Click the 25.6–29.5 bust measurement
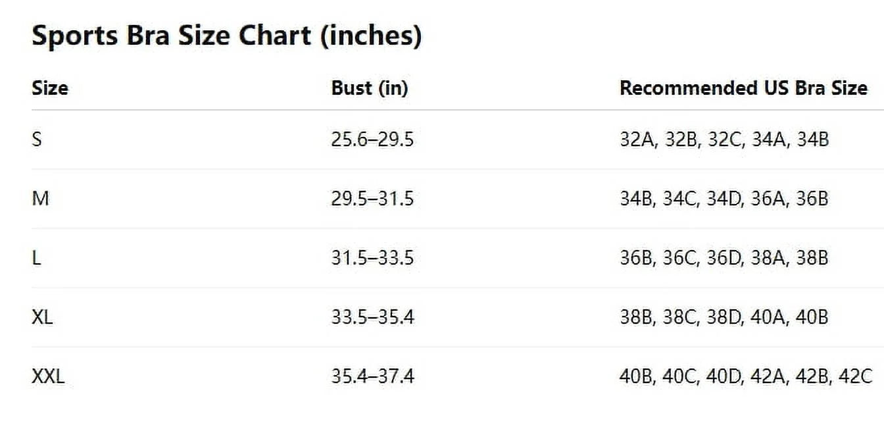The width and height of the screenshot is (884, 437). pos(372,140)
